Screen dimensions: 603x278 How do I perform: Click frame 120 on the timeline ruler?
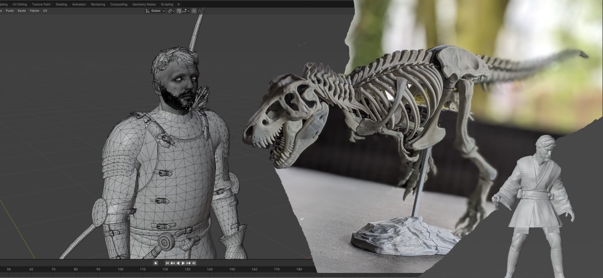click(165, 269)
